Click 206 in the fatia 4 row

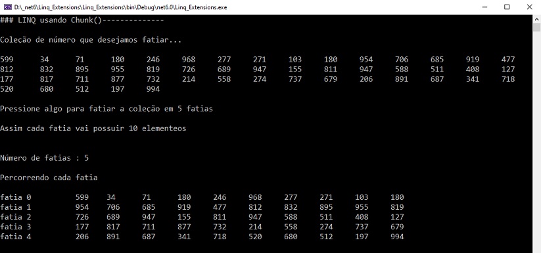pos(82,237)
